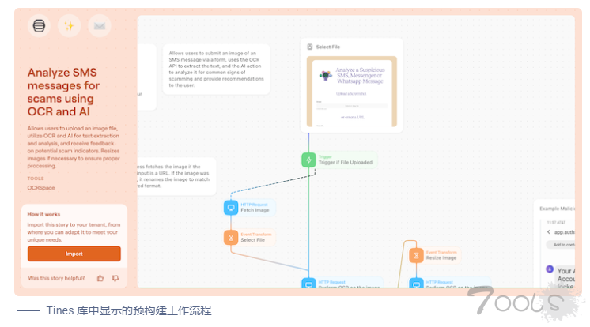Click the purple avatar icon in example message

tap(550, 269)
